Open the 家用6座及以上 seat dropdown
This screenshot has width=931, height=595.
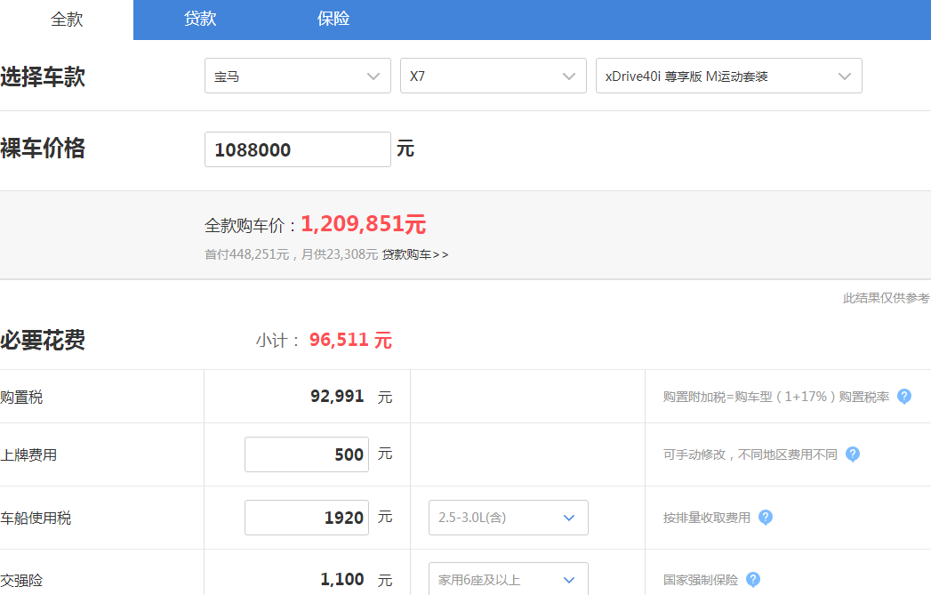(509, 580)
